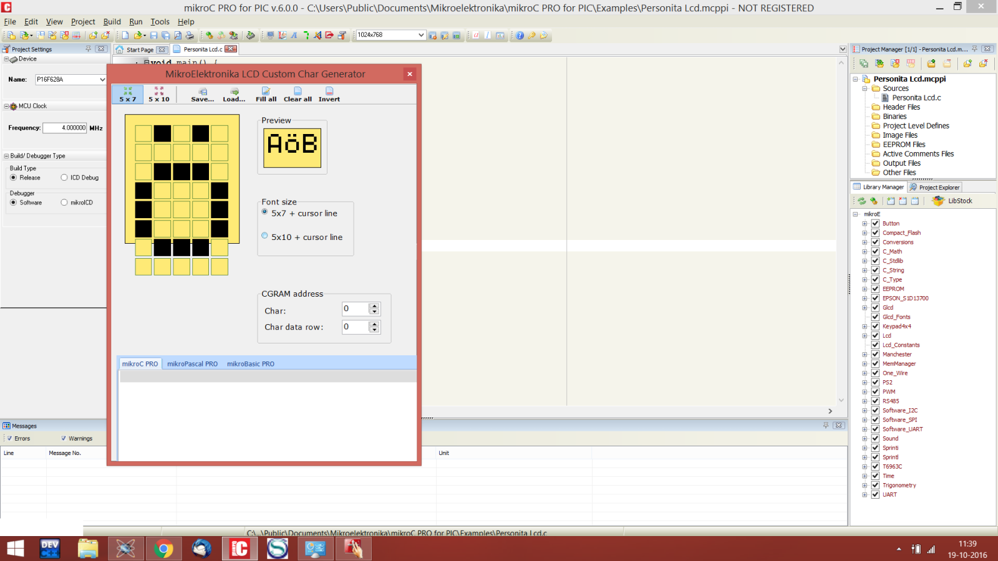This screenshot has width=998, height=561.
Task: Select 5x10 + cursor line font size
Action: click(x=264, y=236)
